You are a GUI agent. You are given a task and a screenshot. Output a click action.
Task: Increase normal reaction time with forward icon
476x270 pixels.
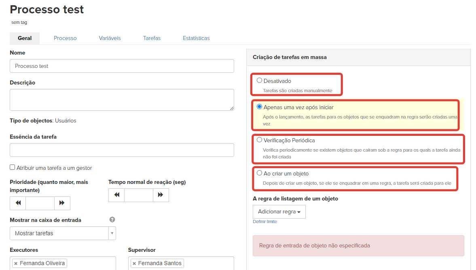(x=161, y=195)
